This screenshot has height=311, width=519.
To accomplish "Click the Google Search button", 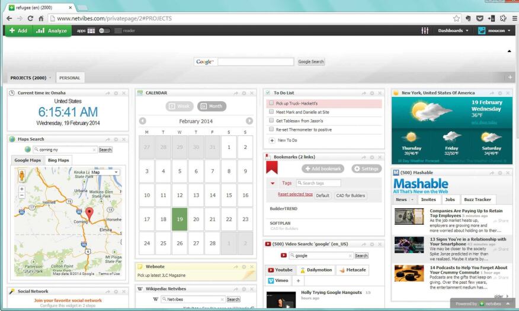I will point(311,61).
